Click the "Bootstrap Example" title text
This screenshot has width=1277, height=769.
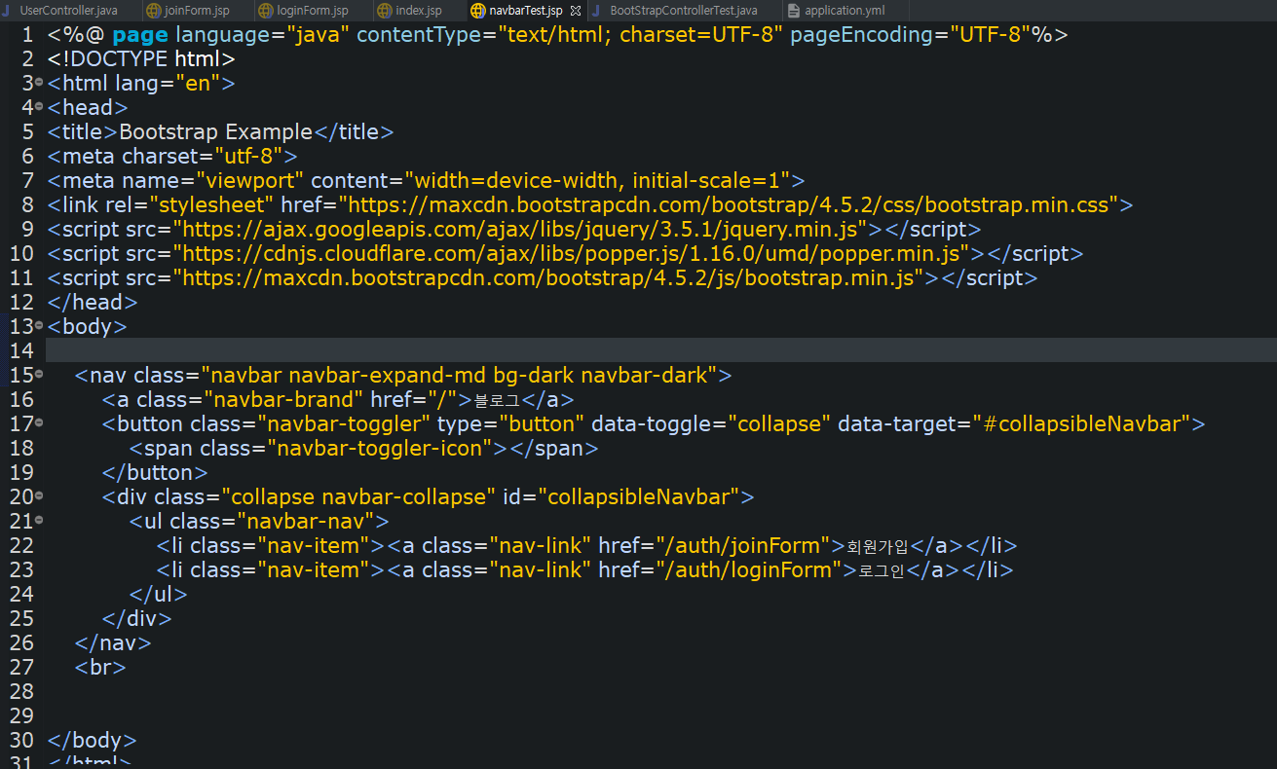pos(216,131)
